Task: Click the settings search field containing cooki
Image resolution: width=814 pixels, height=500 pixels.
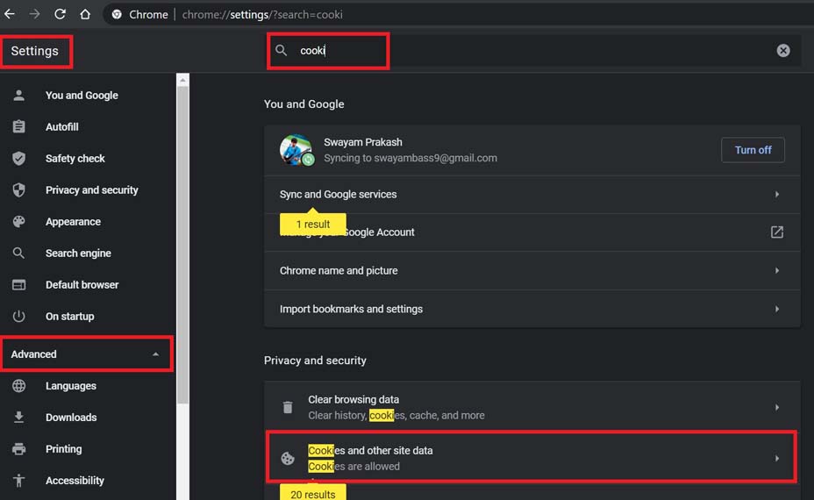Action: [x=535, y=50]
